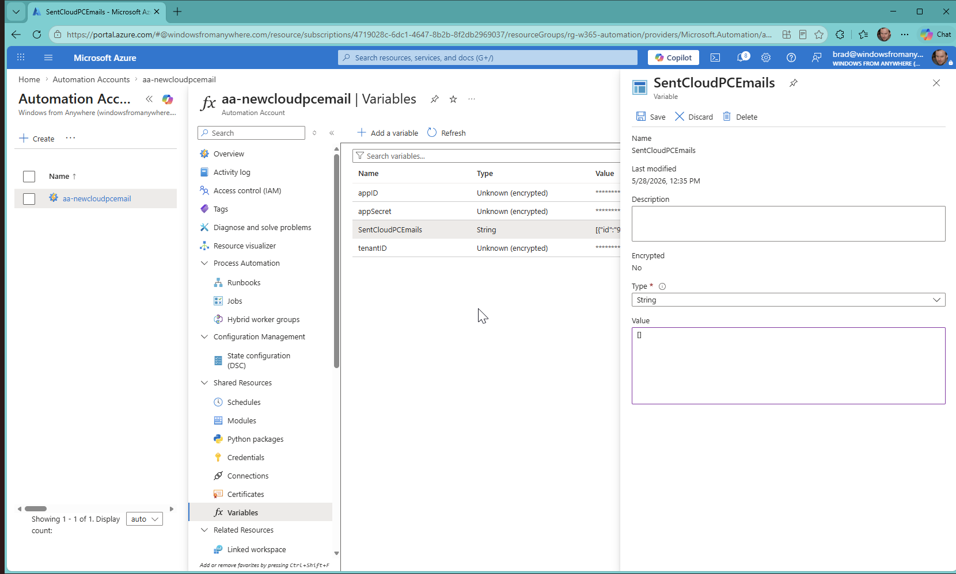
Task: Click the top search resources bar
Action: (487, 58)
